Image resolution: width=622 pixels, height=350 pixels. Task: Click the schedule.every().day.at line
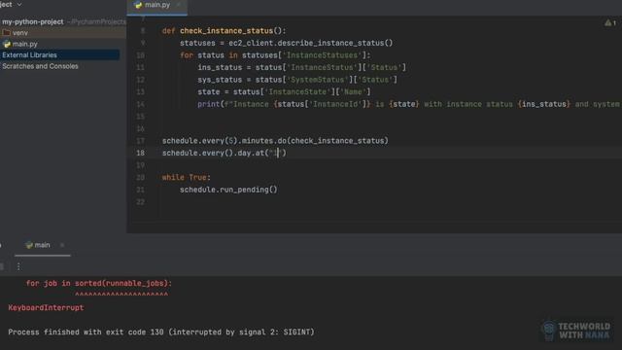(x=225, y=153)
